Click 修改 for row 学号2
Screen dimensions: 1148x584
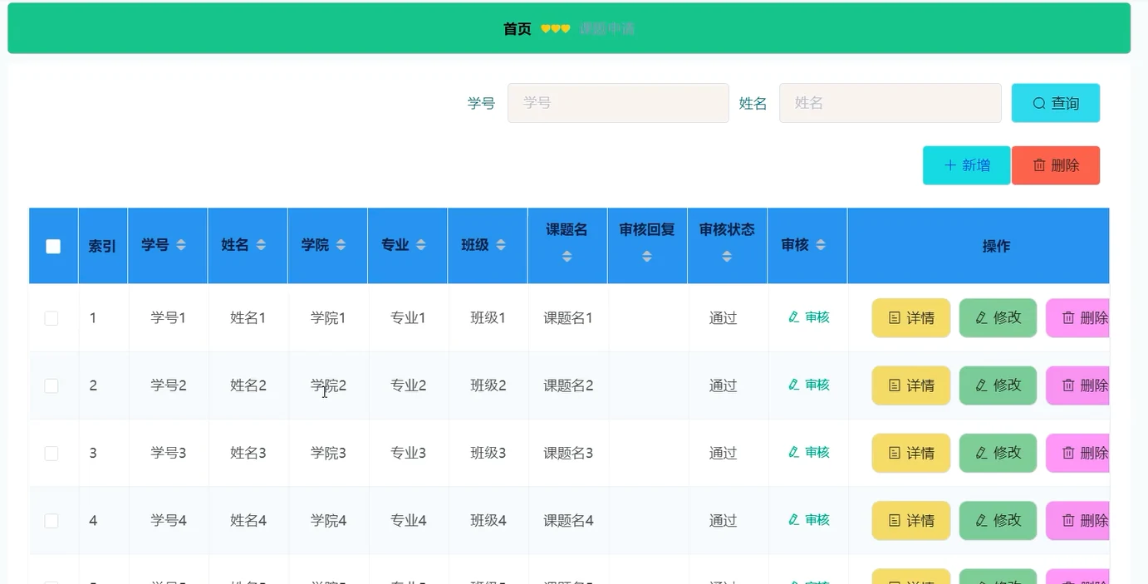click(998, 385)
